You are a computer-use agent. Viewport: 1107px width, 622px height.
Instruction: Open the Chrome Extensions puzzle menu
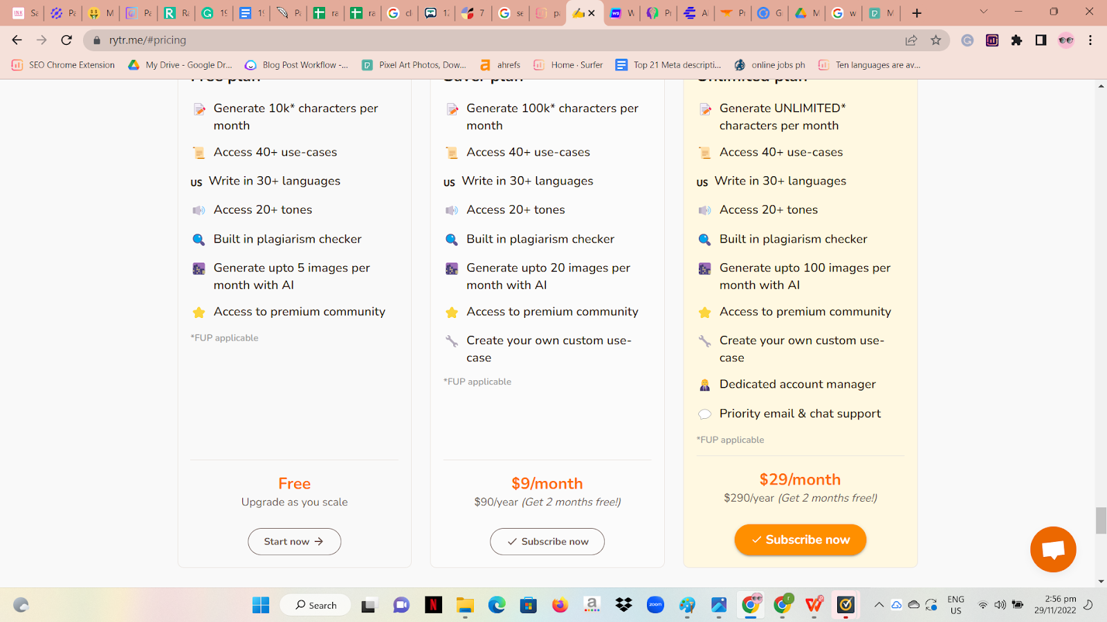point(1016,40)
